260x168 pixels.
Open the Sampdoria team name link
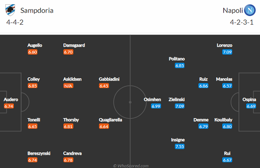point(37,10)
